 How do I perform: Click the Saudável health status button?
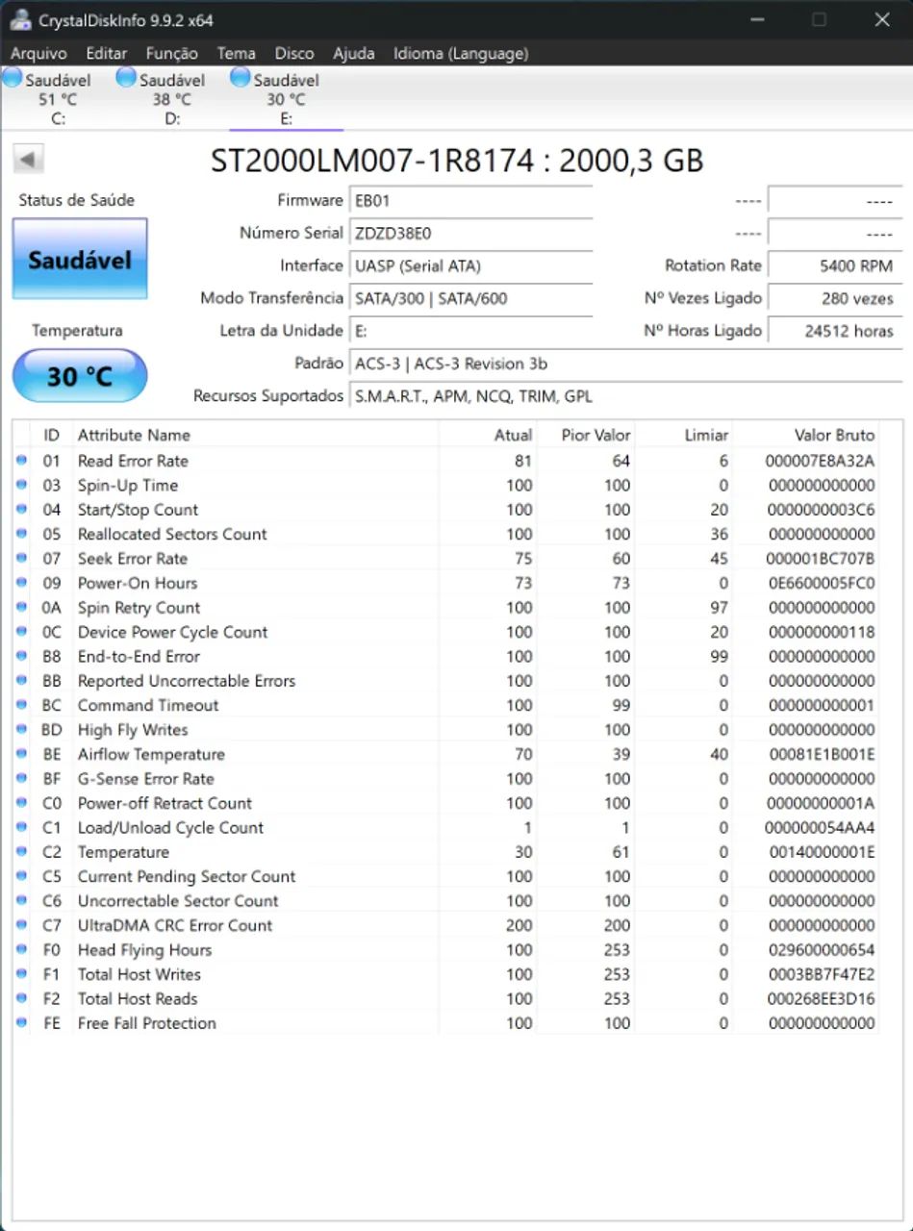pyautogui.click(x=80, y=260)
